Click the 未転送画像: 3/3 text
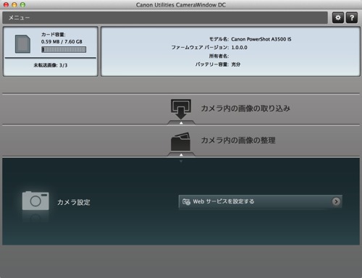Screen dimensions: 362x278 [x=51, y=65]
